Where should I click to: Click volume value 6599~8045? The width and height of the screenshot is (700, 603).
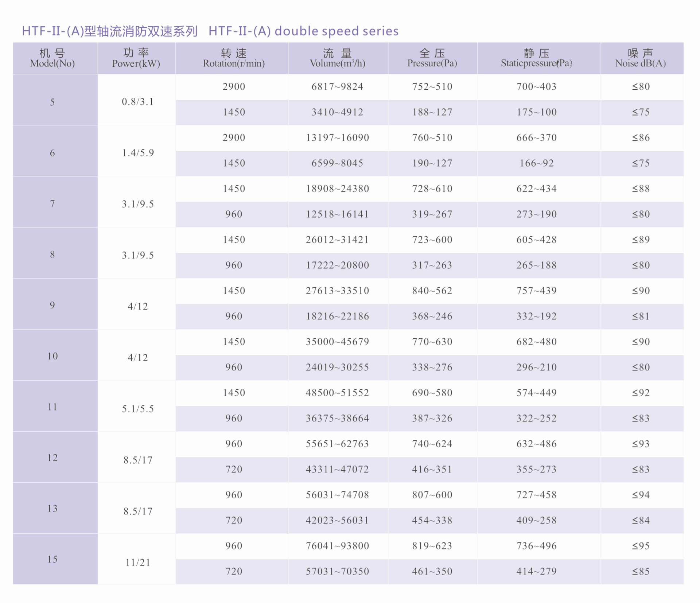337,163
